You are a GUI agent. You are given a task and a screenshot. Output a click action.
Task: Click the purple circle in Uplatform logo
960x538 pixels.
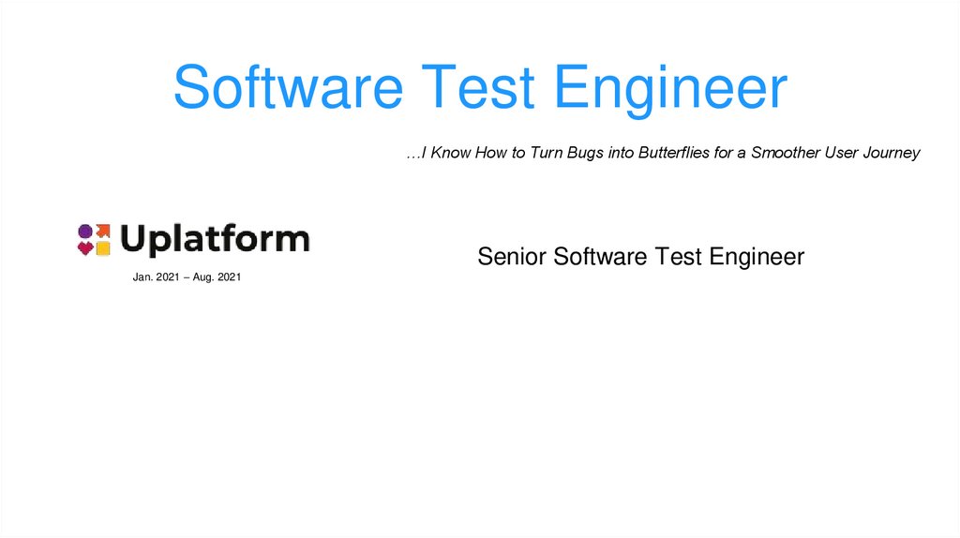click(85, 231)
